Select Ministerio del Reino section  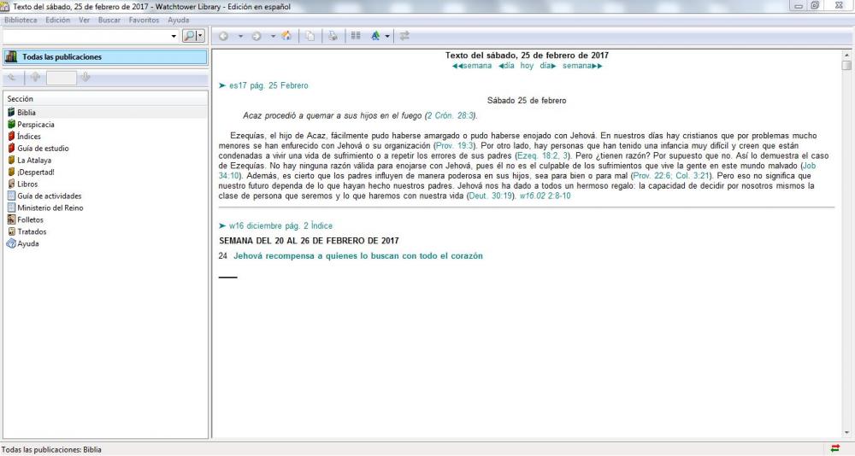(x=50, y=208)
